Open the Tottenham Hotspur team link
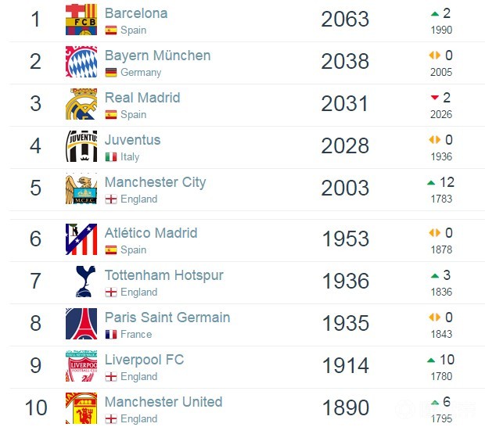The width and height of the screenshot is (485, 427). coord(163,275)
